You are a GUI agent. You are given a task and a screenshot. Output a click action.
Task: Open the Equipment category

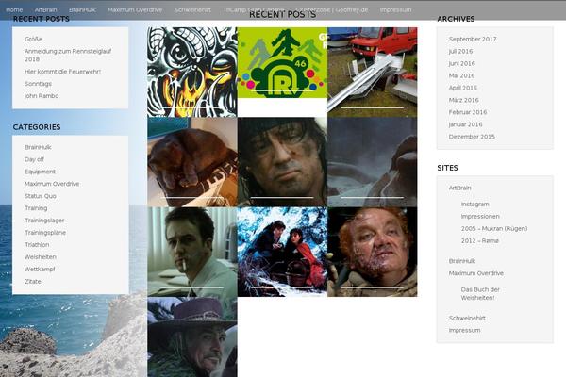[x=40, y=172]
